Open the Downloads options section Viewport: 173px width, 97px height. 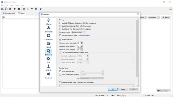tap(49, 29)
